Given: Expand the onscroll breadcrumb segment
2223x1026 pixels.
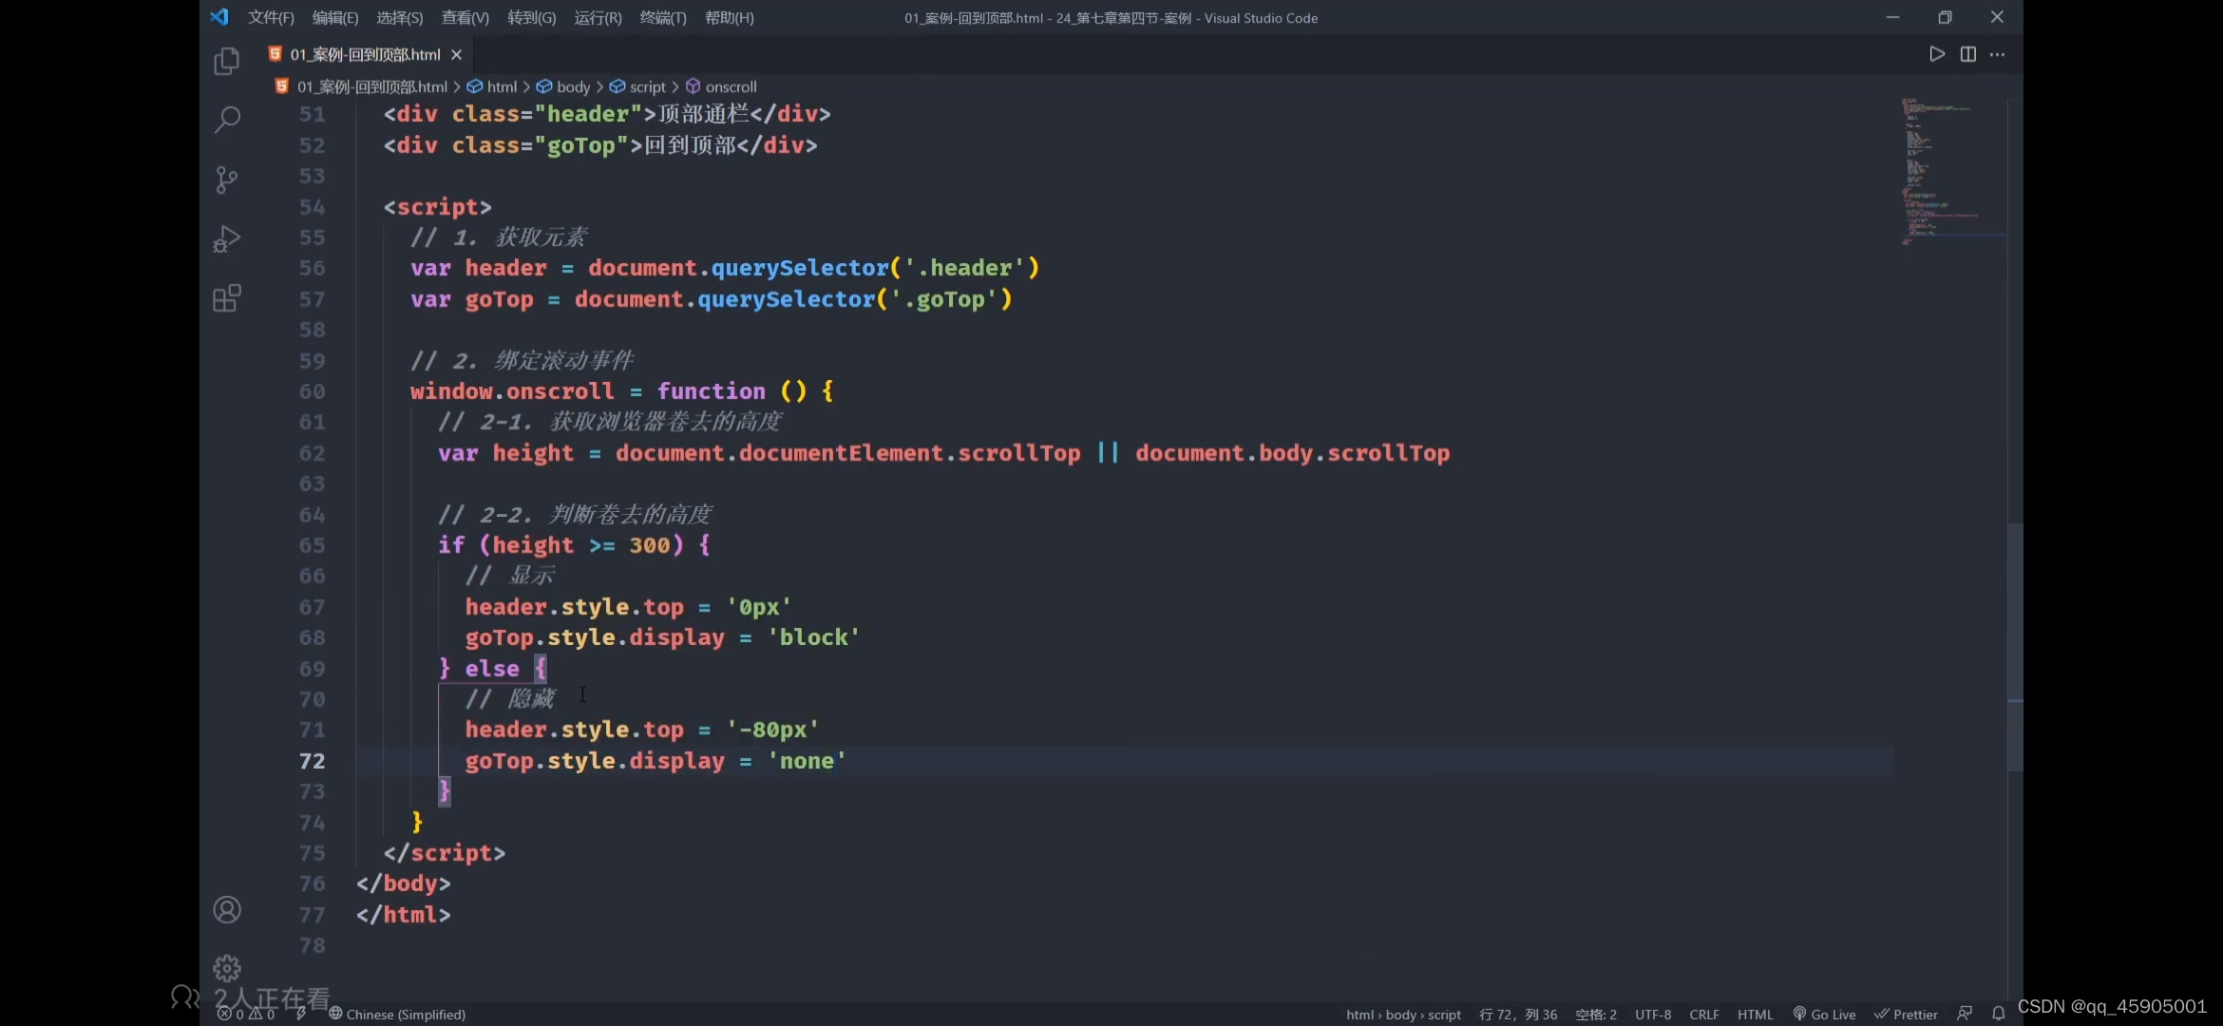Looking at the screenshot, I should [x=730, y=86].
